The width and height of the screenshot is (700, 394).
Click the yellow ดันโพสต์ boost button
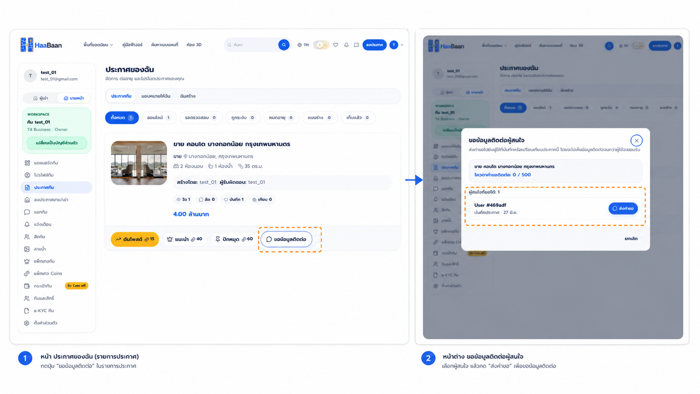pos(135,239)
